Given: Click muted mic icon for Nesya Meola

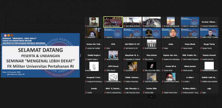Looking at the screenshot, I should (182, 48).
